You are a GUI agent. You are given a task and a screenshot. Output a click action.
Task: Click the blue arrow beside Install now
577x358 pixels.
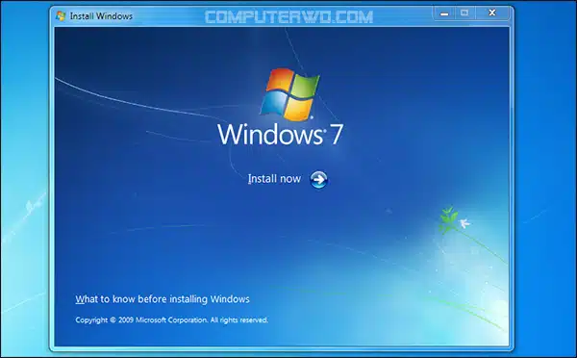pyautogui.click(x=318, y=180)
